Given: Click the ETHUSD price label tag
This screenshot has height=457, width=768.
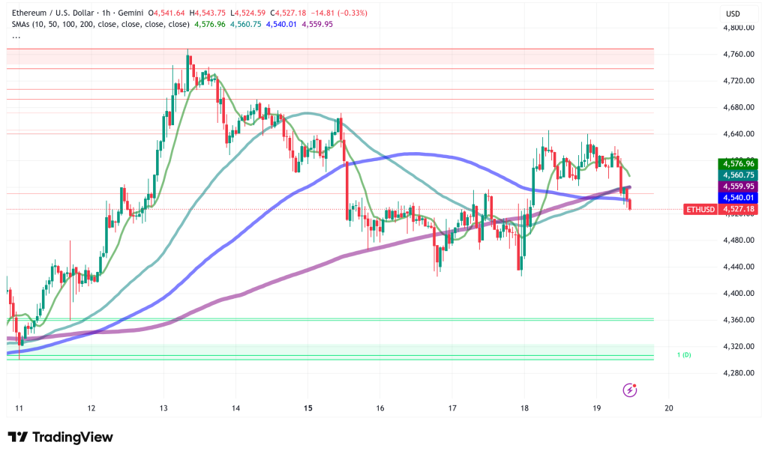Looking at the screenshot, I should click(700, 210).
